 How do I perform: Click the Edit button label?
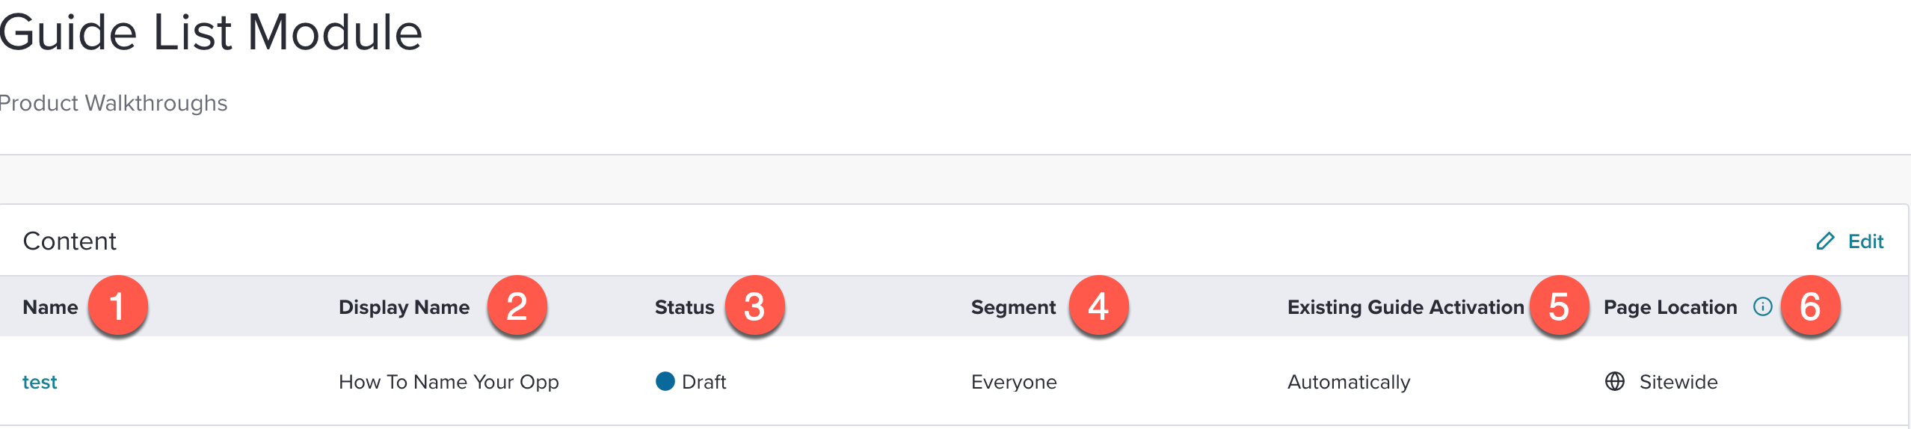1865,241
